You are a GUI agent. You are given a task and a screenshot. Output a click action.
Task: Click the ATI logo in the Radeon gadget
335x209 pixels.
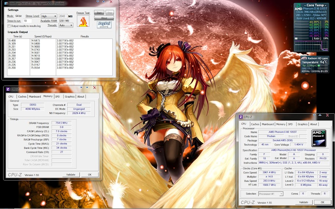coord(304,58)
